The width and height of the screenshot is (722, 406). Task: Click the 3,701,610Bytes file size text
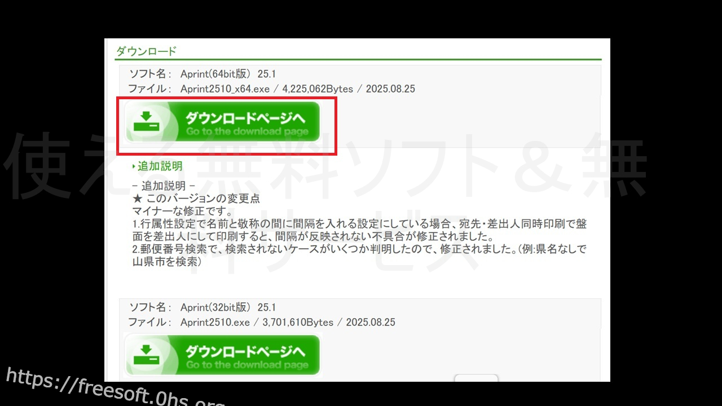click(298, 323)
